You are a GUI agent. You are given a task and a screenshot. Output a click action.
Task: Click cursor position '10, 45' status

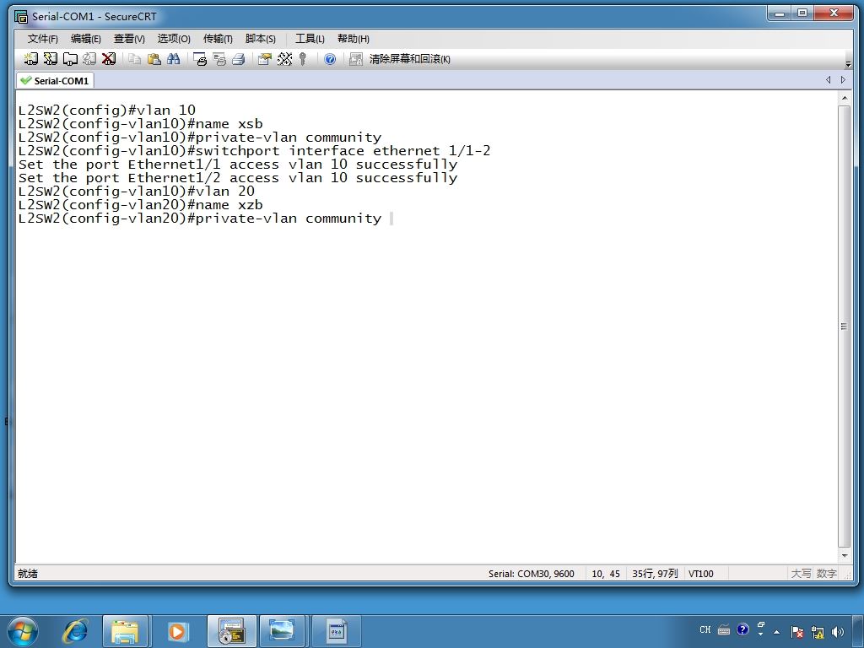coord(606,574)
